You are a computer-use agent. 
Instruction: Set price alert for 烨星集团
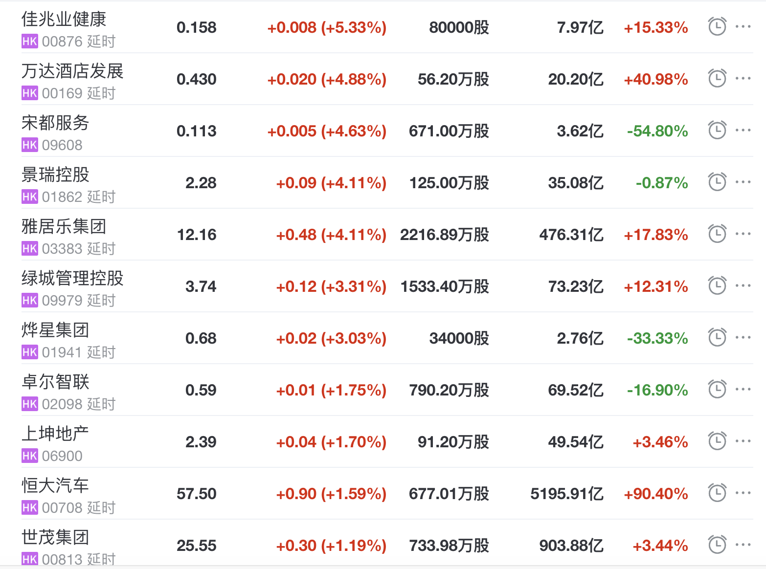[717, 337]
